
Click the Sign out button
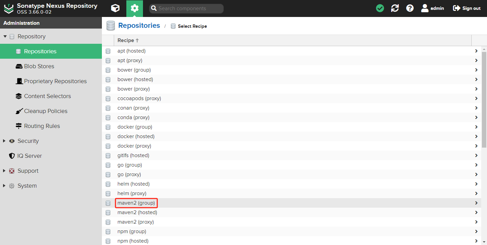coord(467,8)
